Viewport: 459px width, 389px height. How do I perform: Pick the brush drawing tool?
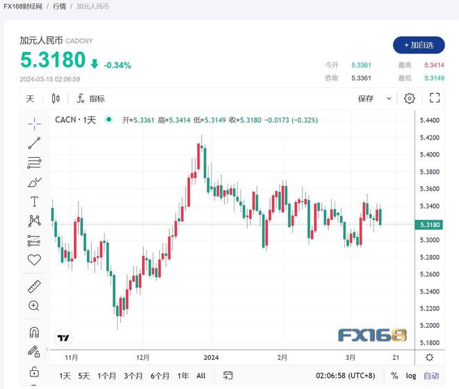[x=34, y=182]
